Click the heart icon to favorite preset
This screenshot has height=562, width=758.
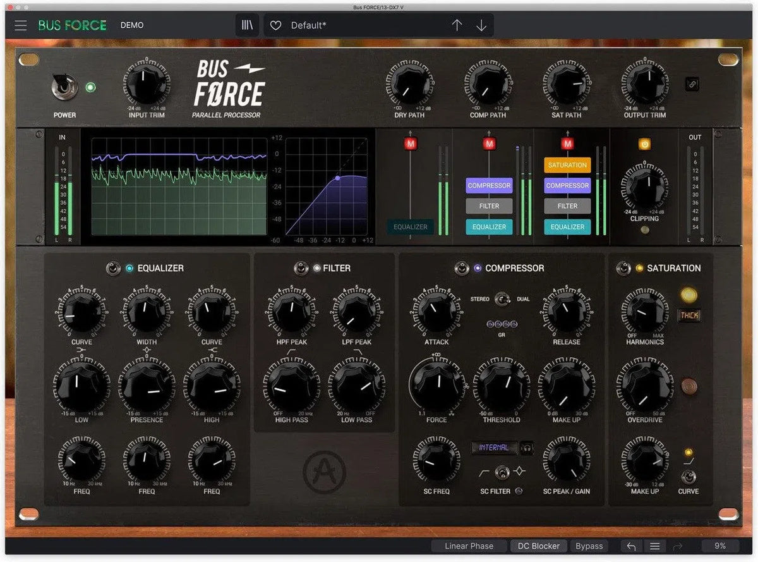point(275,25)
